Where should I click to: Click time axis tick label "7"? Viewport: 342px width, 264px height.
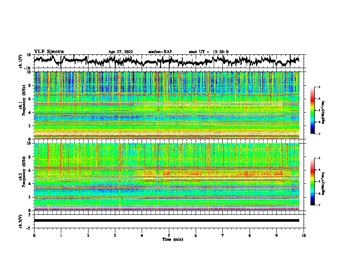coord(223,236)
